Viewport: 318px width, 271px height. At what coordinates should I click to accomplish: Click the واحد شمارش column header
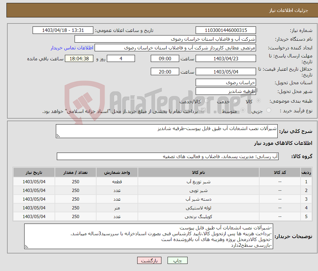[x=117, y=173]
